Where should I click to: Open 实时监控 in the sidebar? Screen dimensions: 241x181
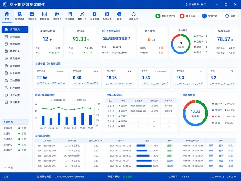(15, 37)
